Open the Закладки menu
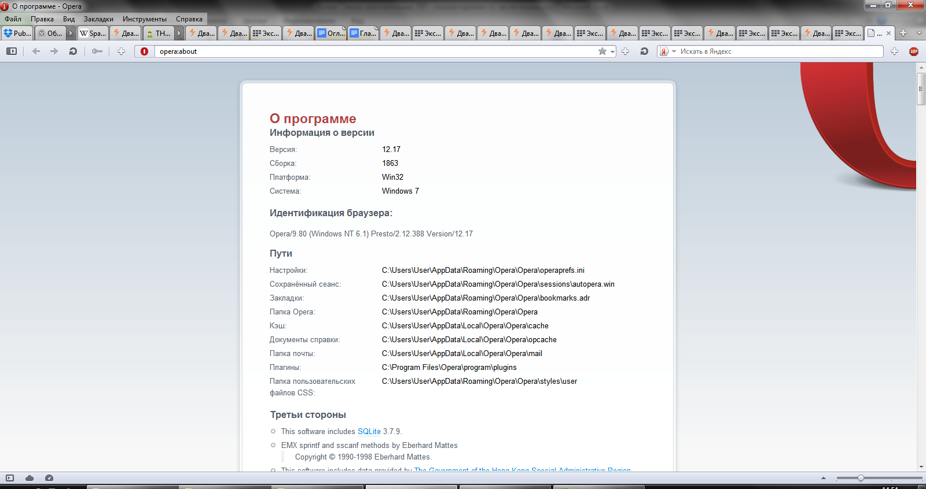This screenshot has height=489, width=926. coord(98,19)
